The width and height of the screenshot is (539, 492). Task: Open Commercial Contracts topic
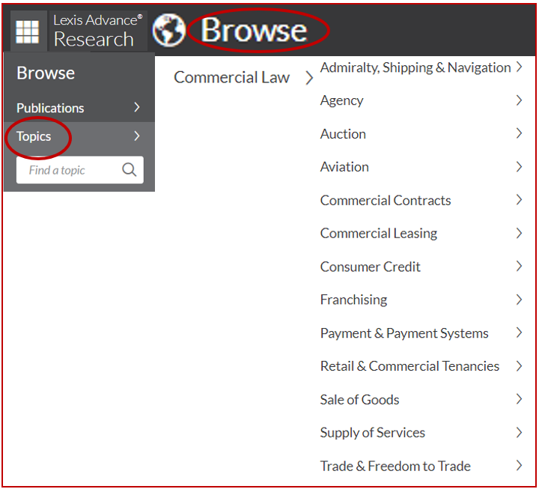tap(386, 201)
